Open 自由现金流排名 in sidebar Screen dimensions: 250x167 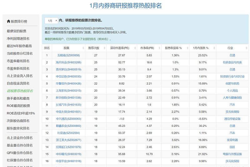pos(18,83)
